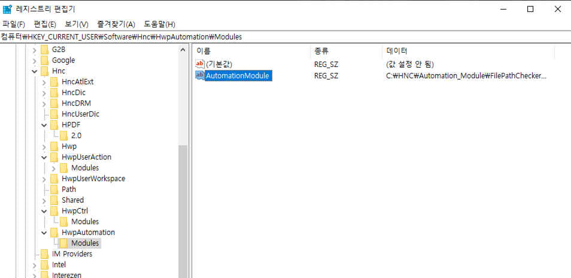Select the HncAtlExt folder icon
The image size is (571, 278).
[54, 82]
